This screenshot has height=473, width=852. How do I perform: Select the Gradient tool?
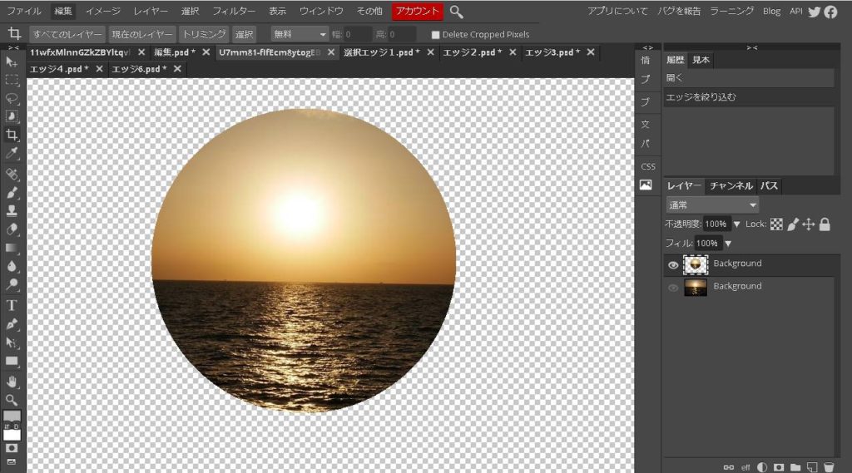pos(12,248)
